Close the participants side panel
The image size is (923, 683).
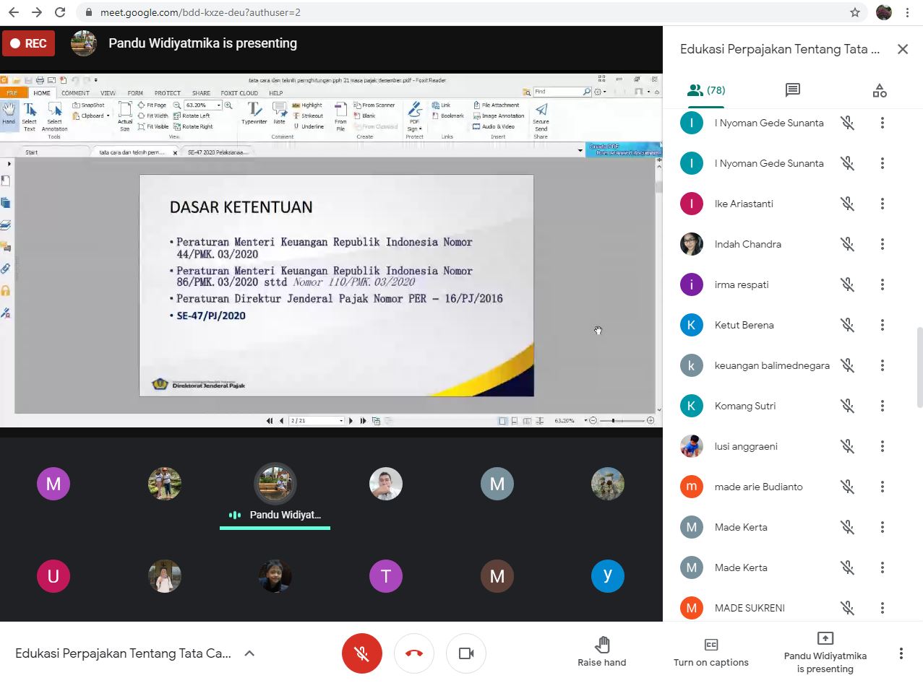(902, 49)
